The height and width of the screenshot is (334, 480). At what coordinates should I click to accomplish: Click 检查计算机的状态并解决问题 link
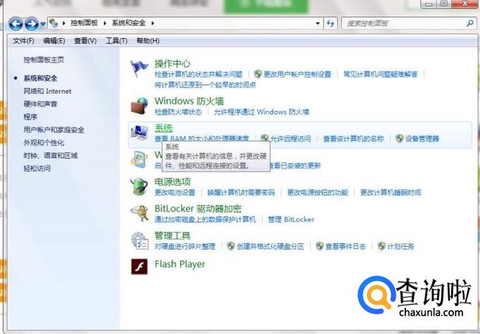(198, 75)
